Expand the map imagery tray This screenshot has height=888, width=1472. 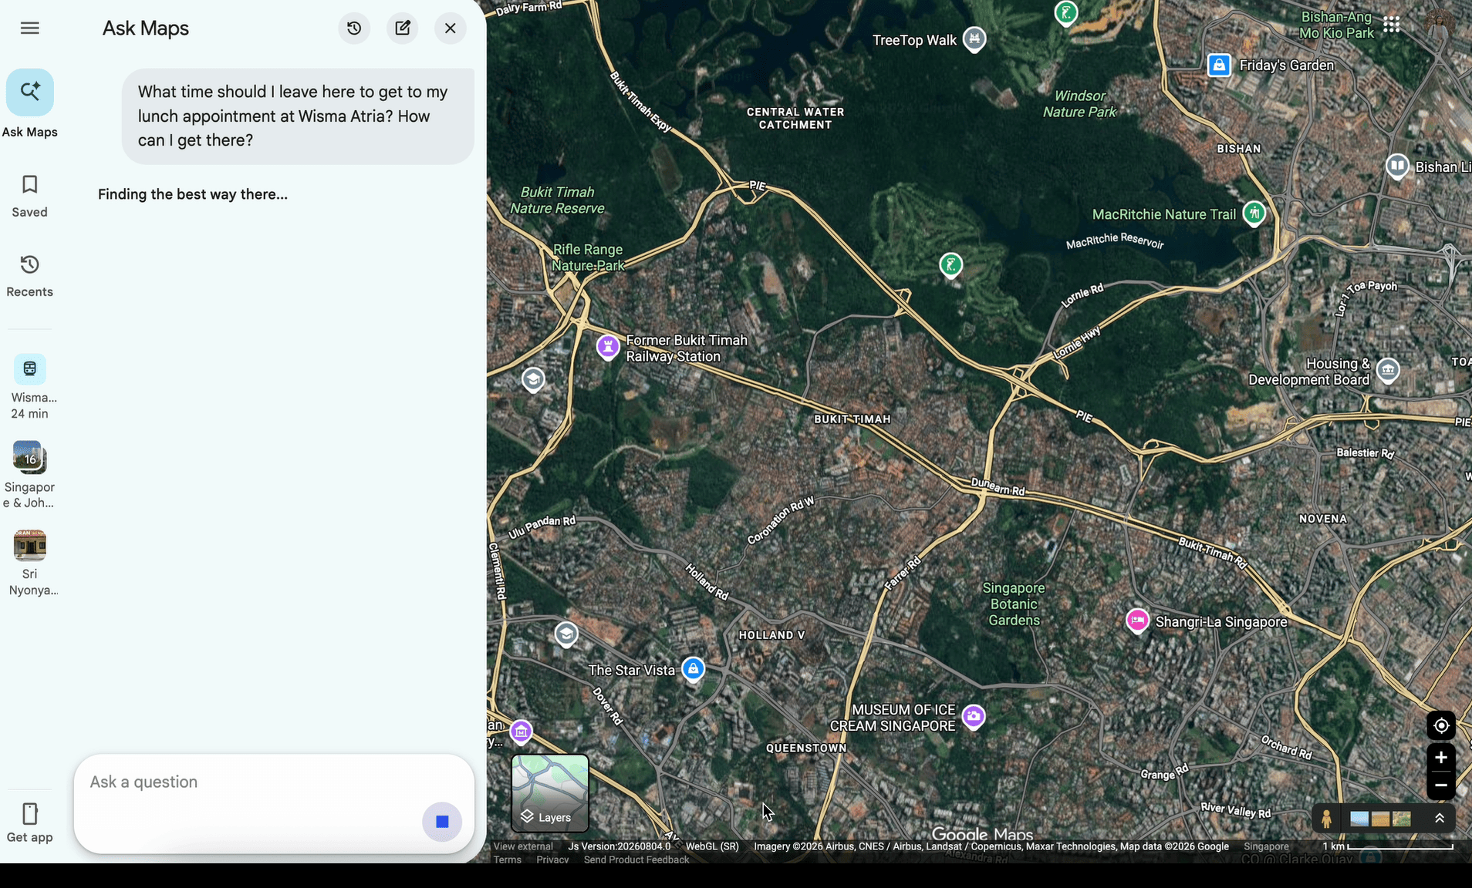[x=1440, y=819]
